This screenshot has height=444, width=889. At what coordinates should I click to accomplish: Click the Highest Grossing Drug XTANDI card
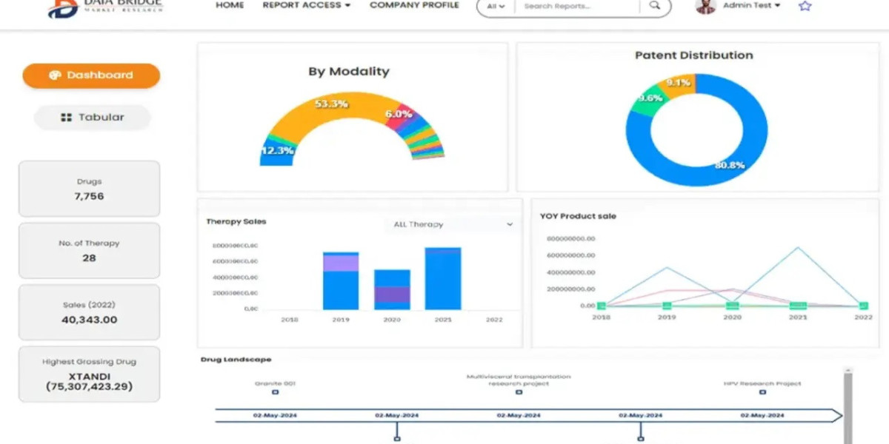[x=89, y=374]
